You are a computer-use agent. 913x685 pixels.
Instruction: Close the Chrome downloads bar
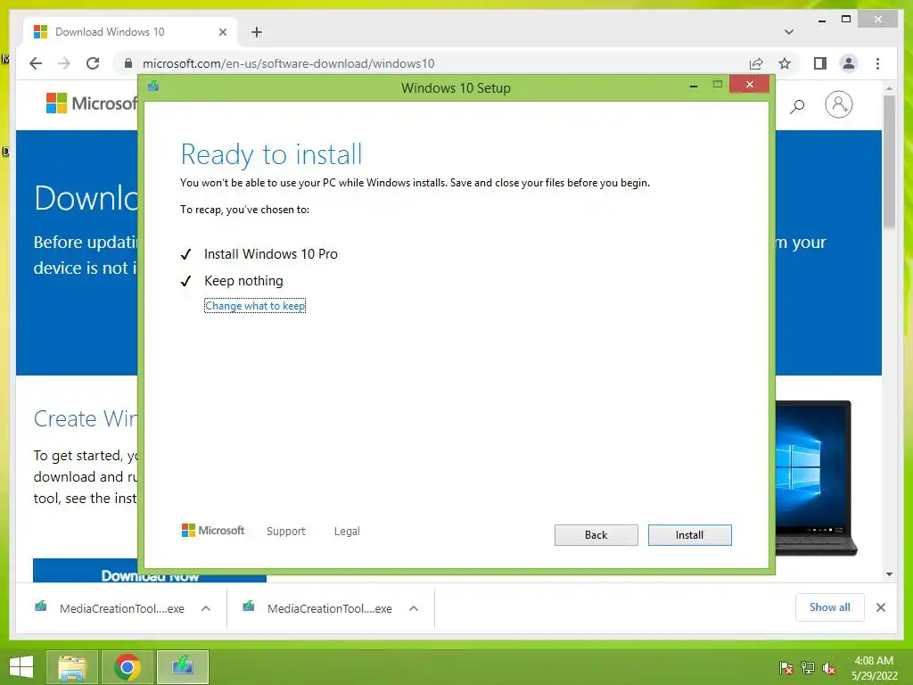(x=880, y=607)
